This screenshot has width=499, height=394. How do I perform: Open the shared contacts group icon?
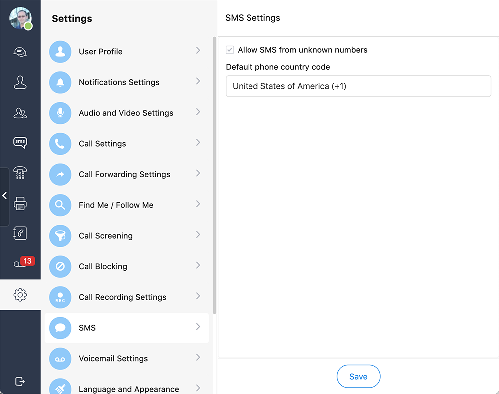pyautogui.click(x=20, y=113)
